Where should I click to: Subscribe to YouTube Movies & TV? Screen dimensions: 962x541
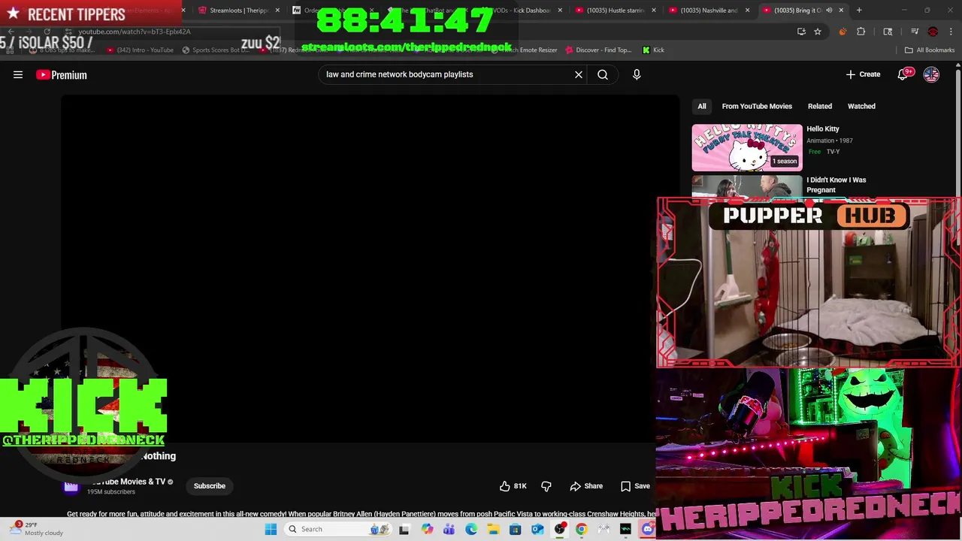[x=210, y=486]
